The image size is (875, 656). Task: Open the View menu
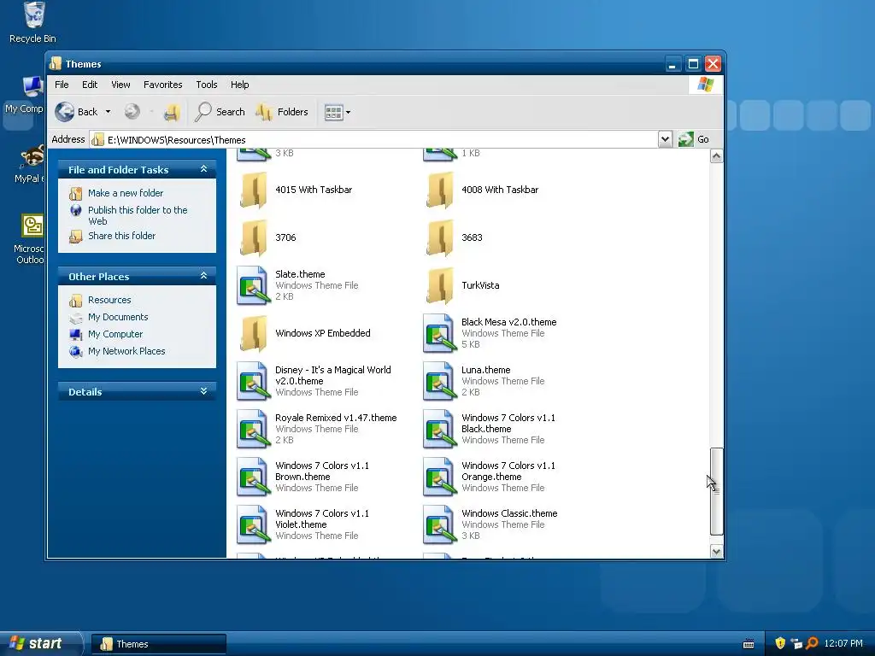coord(120,85)
